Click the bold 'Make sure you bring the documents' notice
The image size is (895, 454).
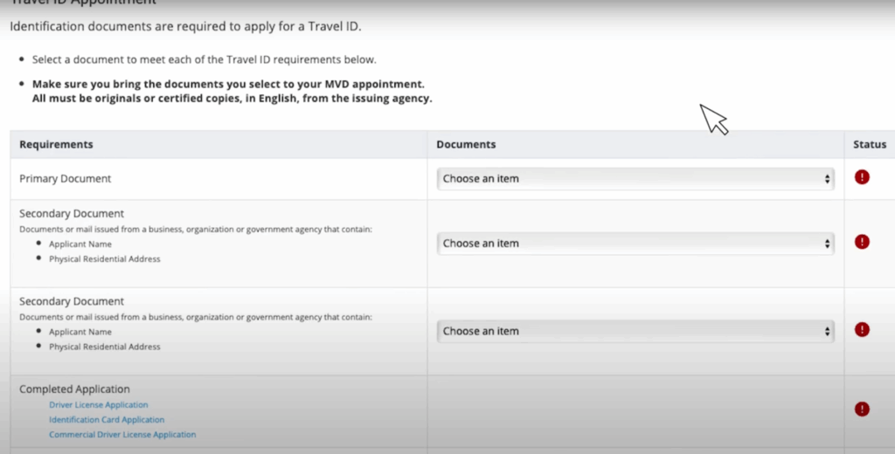(232, 92)
